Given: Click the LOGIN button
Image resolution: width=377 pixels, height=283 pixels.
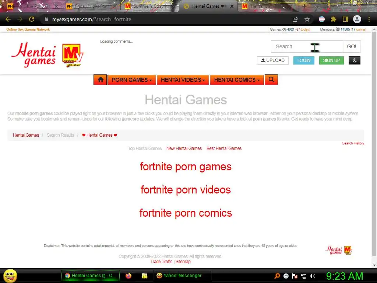Looking at the screenshot, I should tap(304, 60).
